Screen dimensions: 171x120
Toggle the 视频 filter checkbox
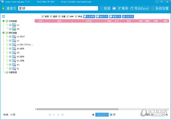43,16
